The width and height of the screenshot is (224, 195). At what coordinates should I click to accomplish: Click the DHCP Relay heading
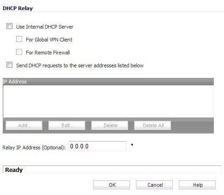(x=18, y=8)
